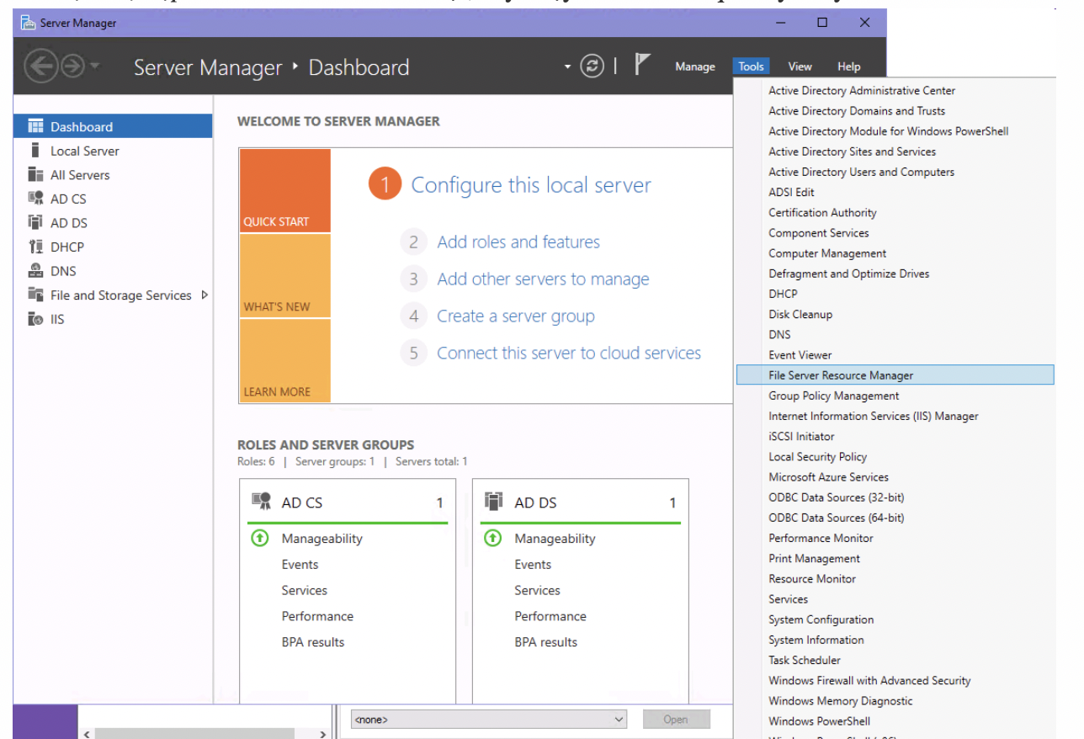Click the Server Manager title bar icon
This screenshot has height=739, width=1084.
point(28,23)
